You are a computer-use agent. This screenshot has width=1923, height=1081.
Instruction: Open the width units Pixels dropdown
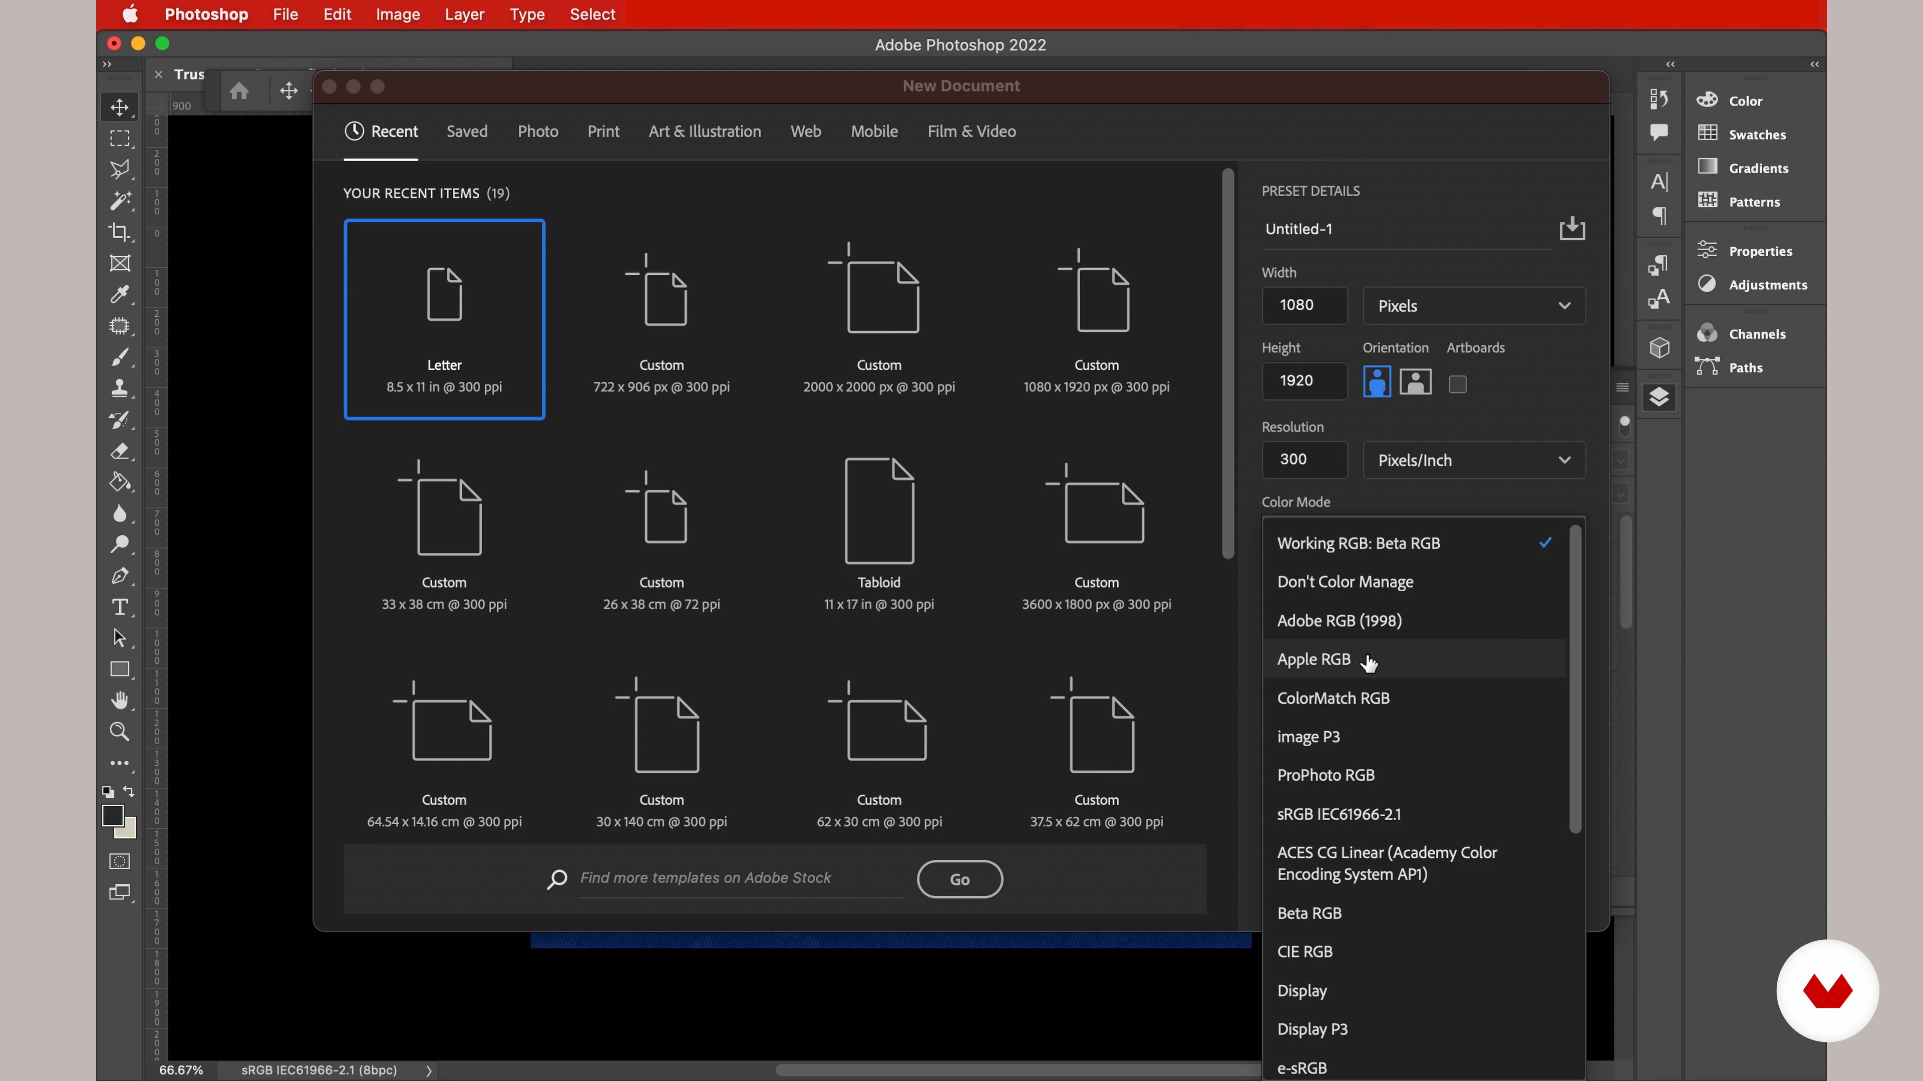(1474, 306)
